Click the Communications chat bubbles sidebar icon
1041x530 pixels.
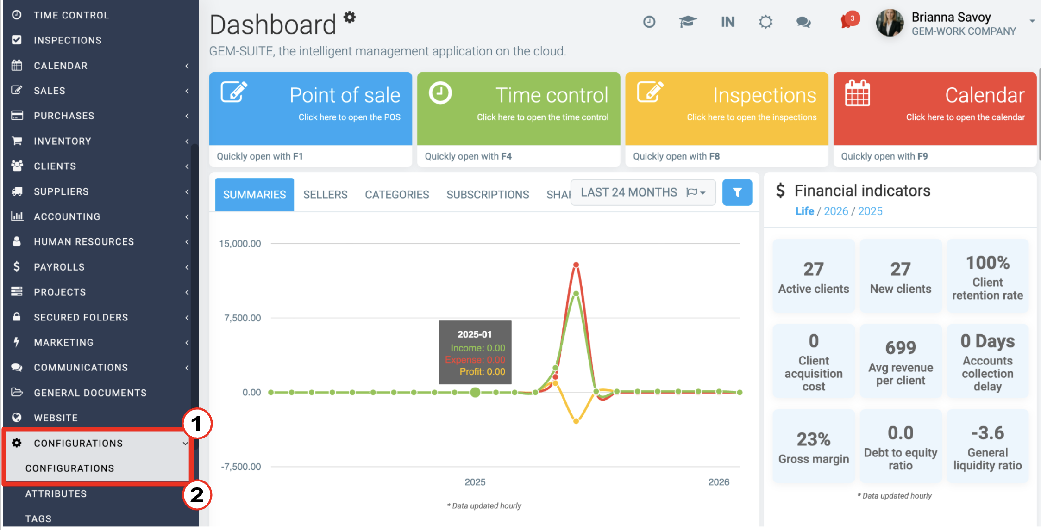click(17, 367)
